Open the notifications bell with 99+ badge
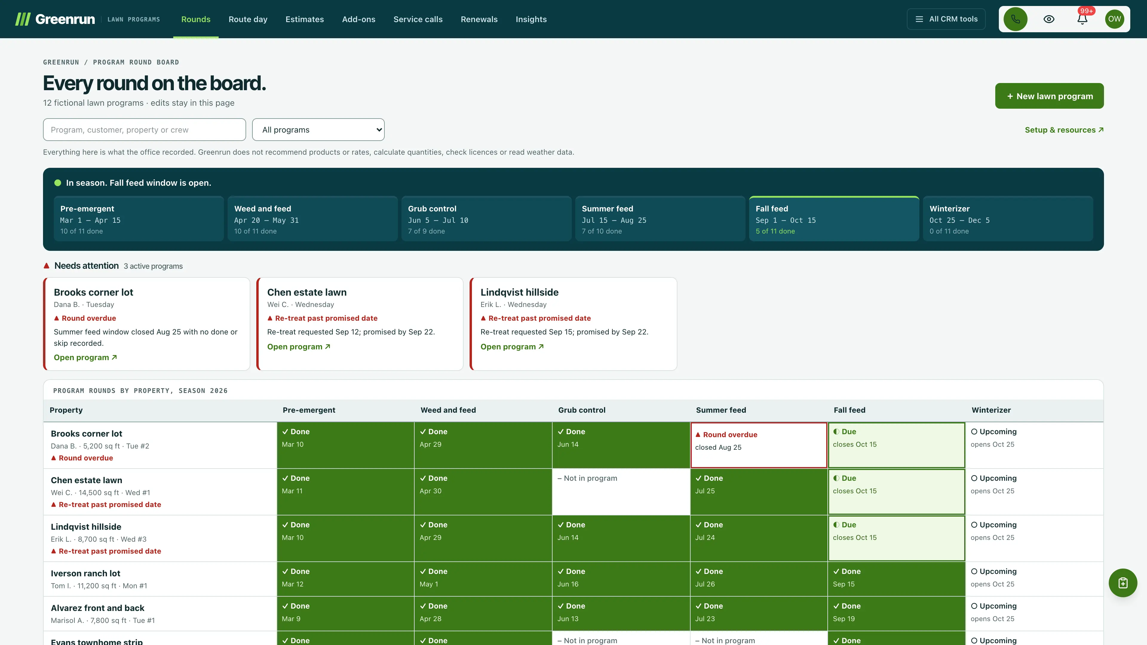The width and height of the screenshot is (1147, 645). [1082, 19]
